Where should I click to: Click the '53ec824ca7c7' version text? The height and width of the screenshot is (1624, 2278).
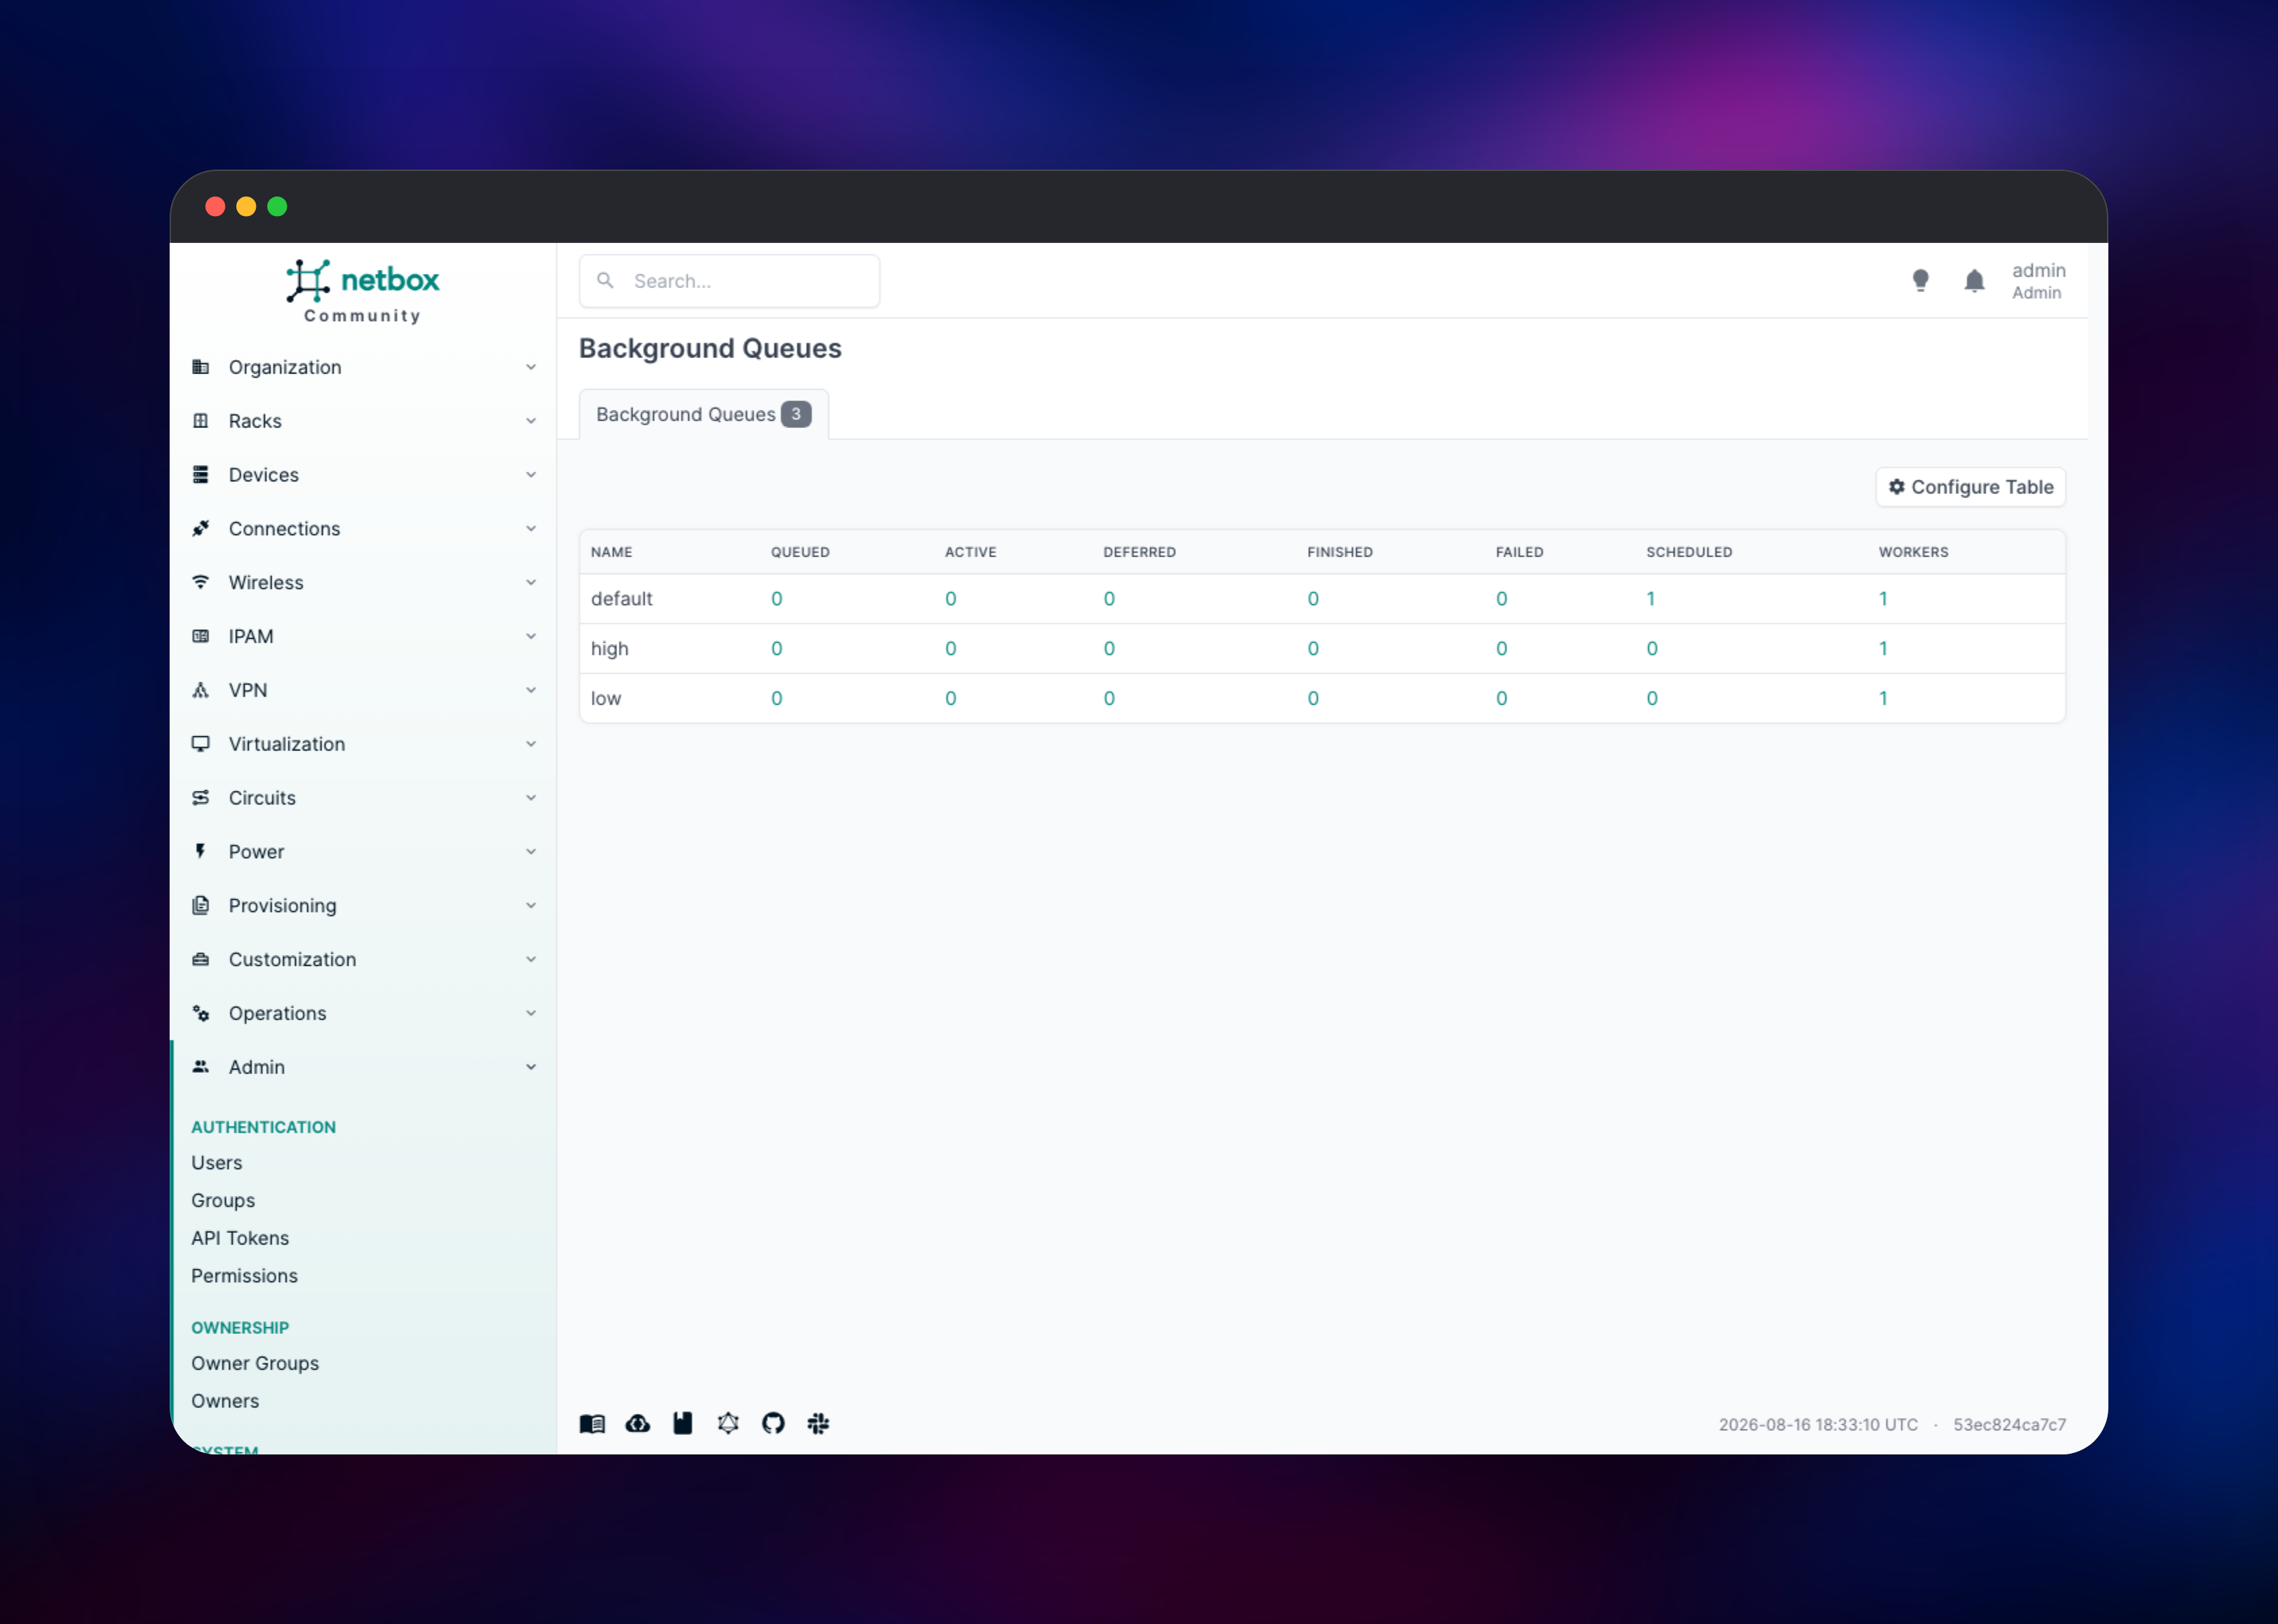[x=2010, y=1425]
